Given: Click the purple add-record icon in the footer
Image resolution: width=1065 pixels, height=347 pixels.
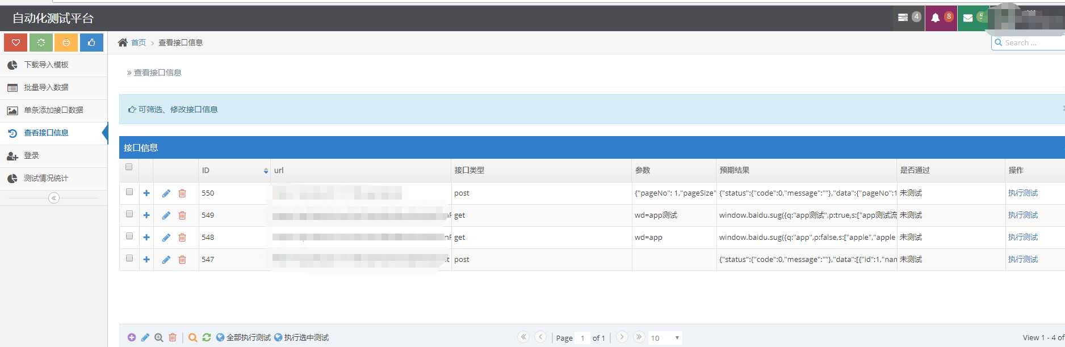Looking at the screenshot, I should click(x=132, y=337).
